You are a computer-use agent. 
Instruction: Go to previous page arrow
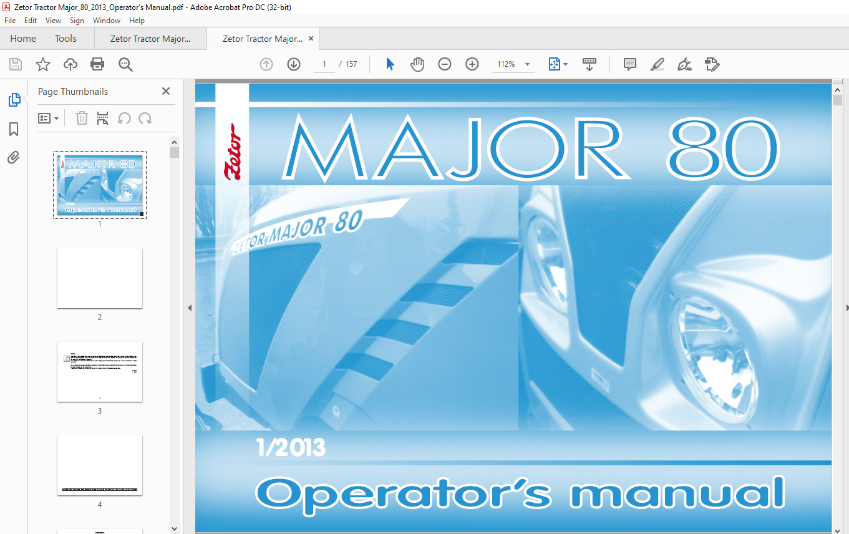click(266, 64)
